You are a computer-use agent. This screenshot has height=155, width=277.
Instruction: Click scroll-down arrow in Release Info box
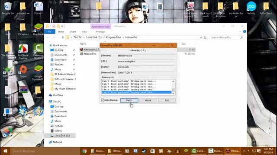173,94
